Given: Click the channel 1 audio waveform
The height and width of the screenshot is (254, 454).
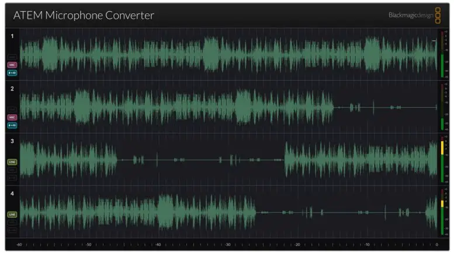Looking at the screenshot, I should point(228,54).
